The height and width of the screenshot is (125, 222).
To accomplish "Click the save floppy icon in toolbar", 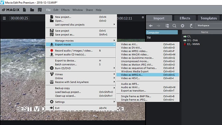I will [40, 10].
